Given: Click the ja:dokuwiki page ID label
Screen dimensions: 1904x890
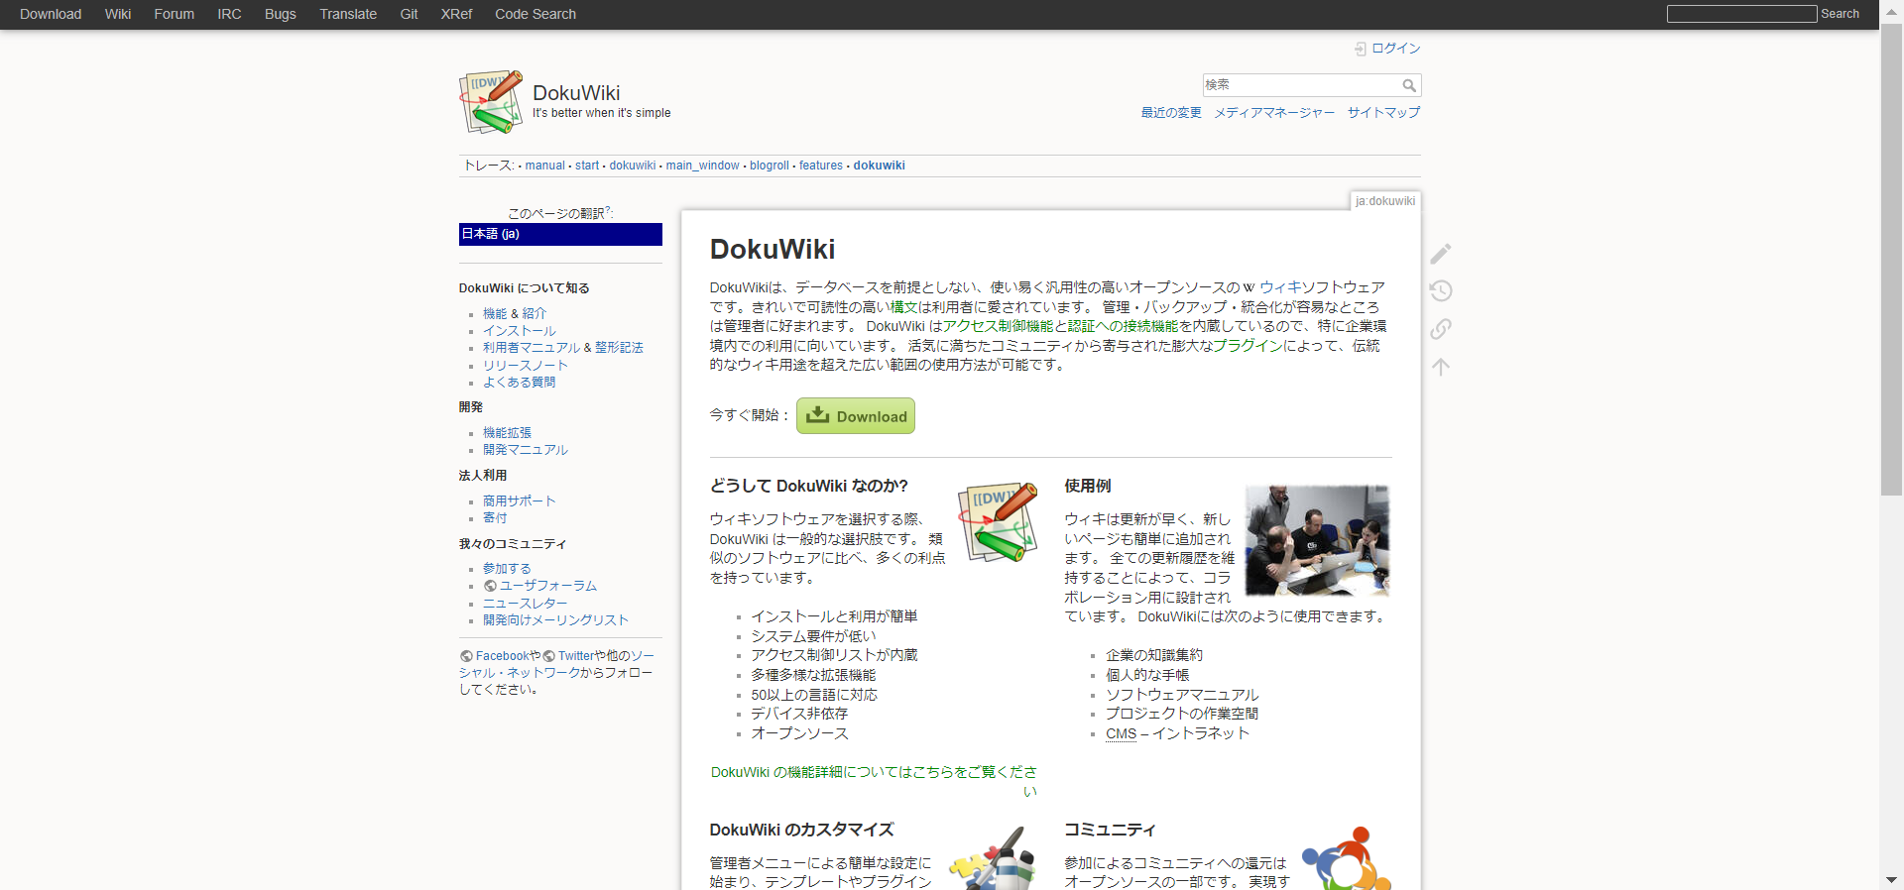Looking at the screenshot, I should (x=1385, y=201).
